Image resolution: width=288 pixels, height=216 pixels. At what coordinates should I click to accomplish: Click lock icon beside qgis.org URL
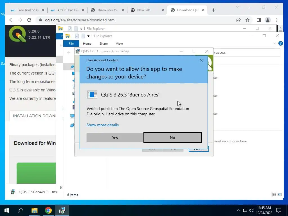pos(40,20)
